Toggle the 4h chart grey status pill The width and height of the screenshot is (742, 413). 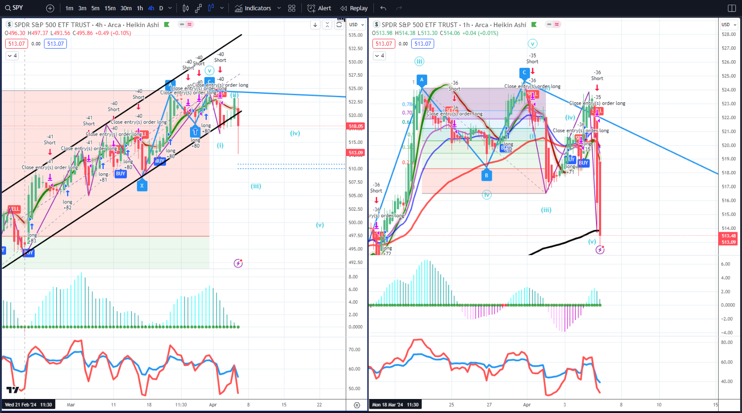tap(182, 24)
